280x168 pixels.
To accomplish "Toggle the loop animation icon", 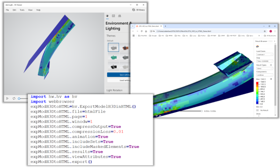I will [14, 98].
